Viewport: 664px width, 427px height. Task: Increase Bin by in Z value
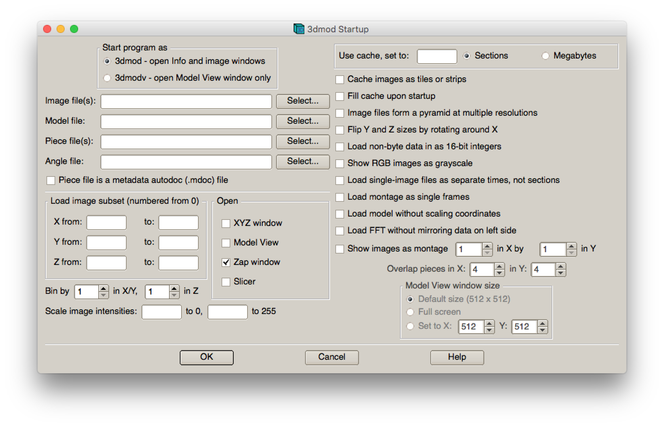coord(174,288)
